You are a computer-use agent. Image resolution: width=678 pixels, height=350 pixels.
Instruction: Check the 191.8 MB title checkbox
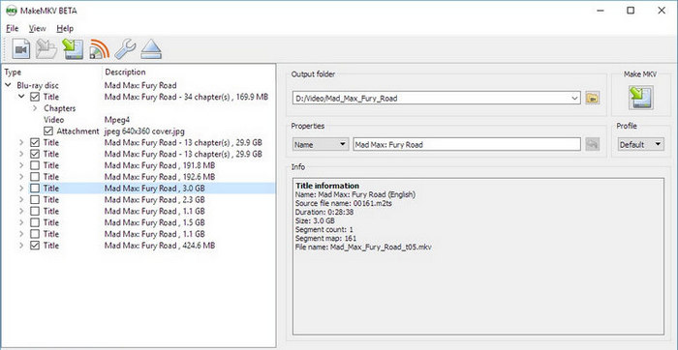click(x=35, y=165)
